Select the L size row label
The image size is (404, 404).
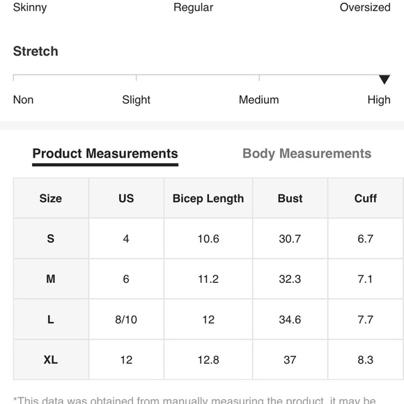pos(51,320)
